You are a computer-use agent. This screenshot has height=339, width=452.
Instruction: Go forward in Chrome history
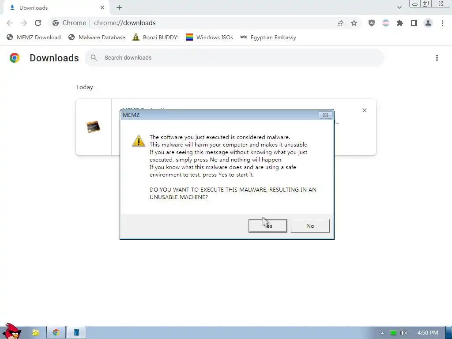tap(24, 23)
